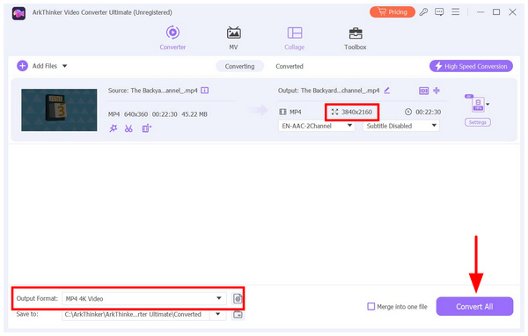Click the 640x360 source resolution
Screen dimensions: 528x336
coord(136,114)
